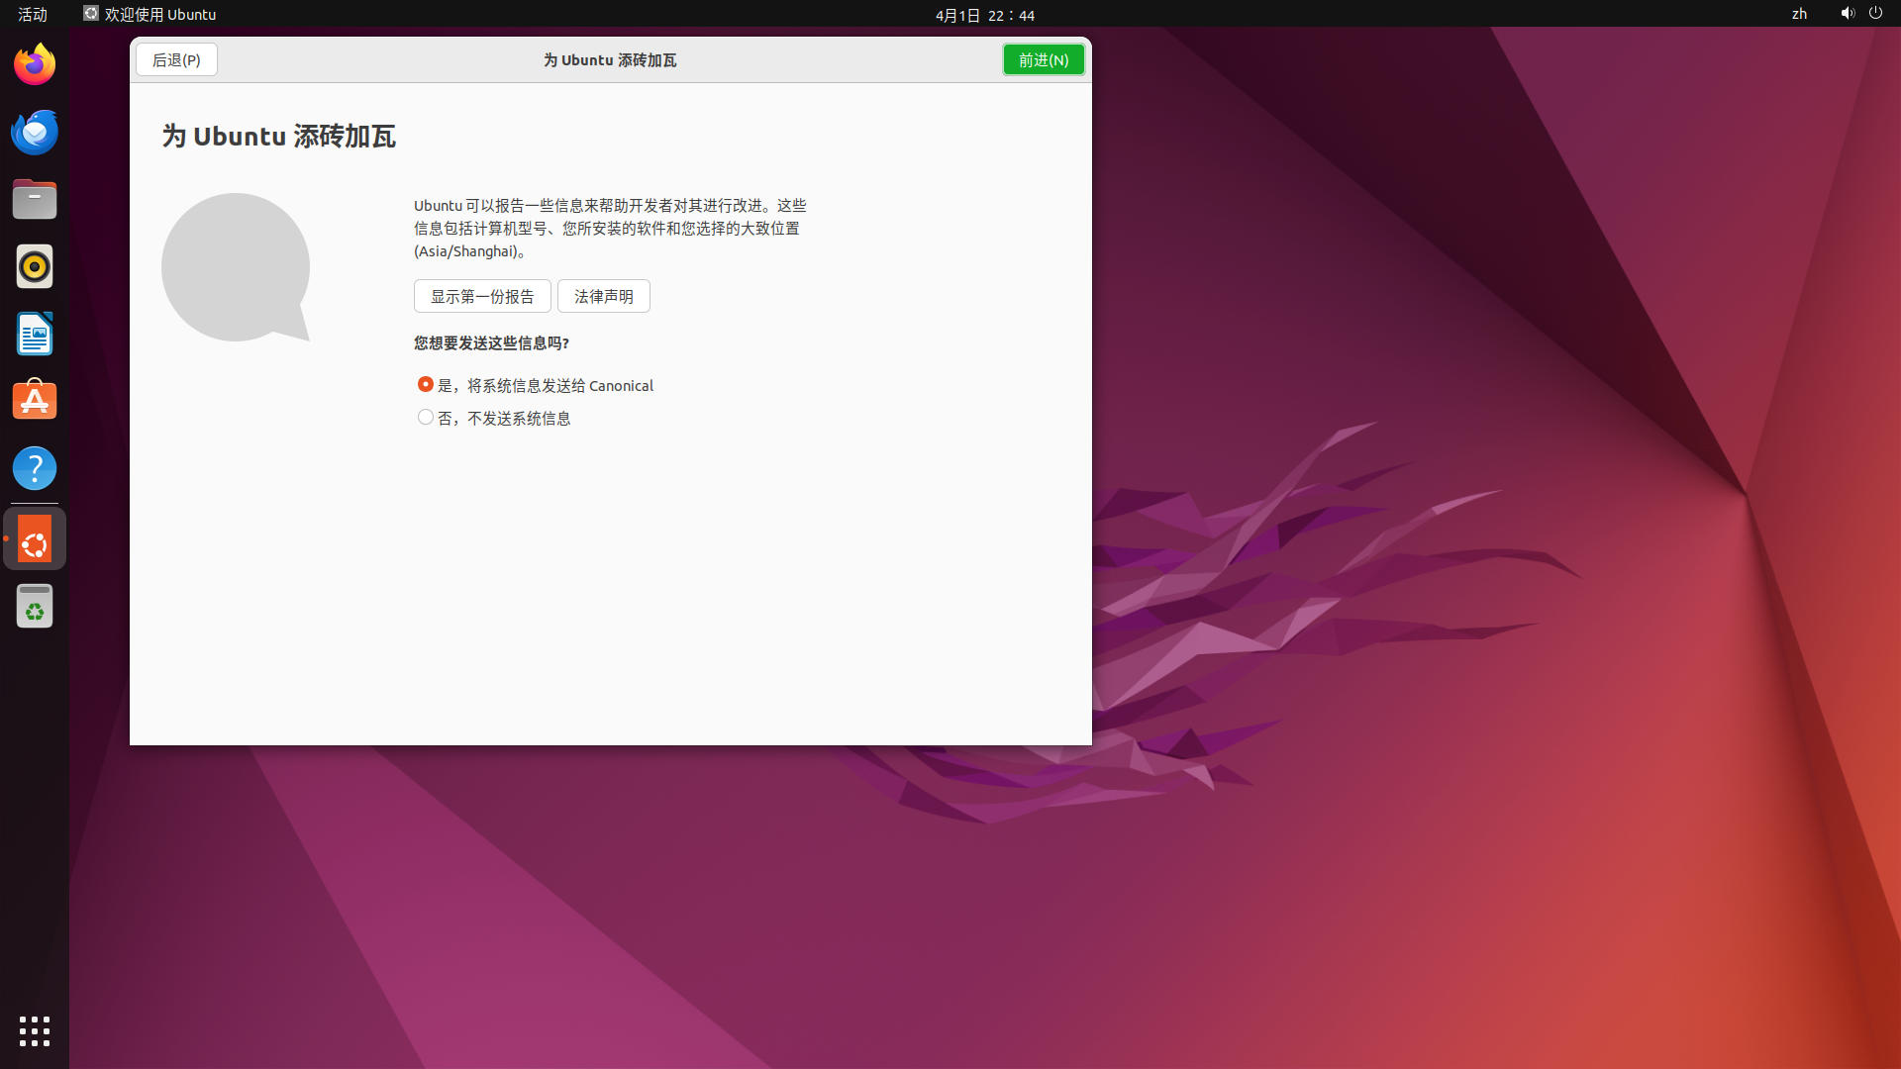Select 否, don't send system information
The image size is (1901, 1069).
point(426,417)
